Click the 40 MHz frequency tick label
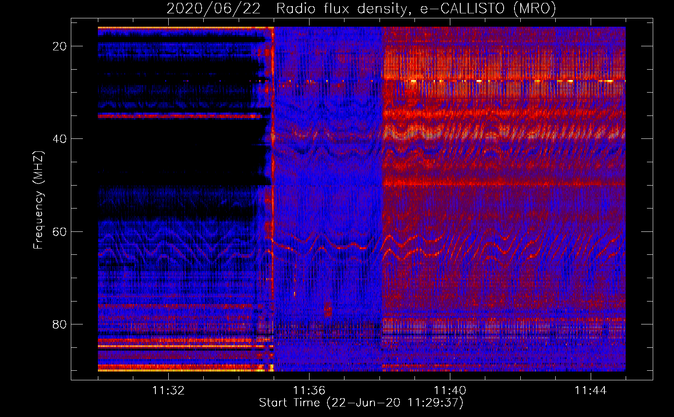 (x=60, y=139)
